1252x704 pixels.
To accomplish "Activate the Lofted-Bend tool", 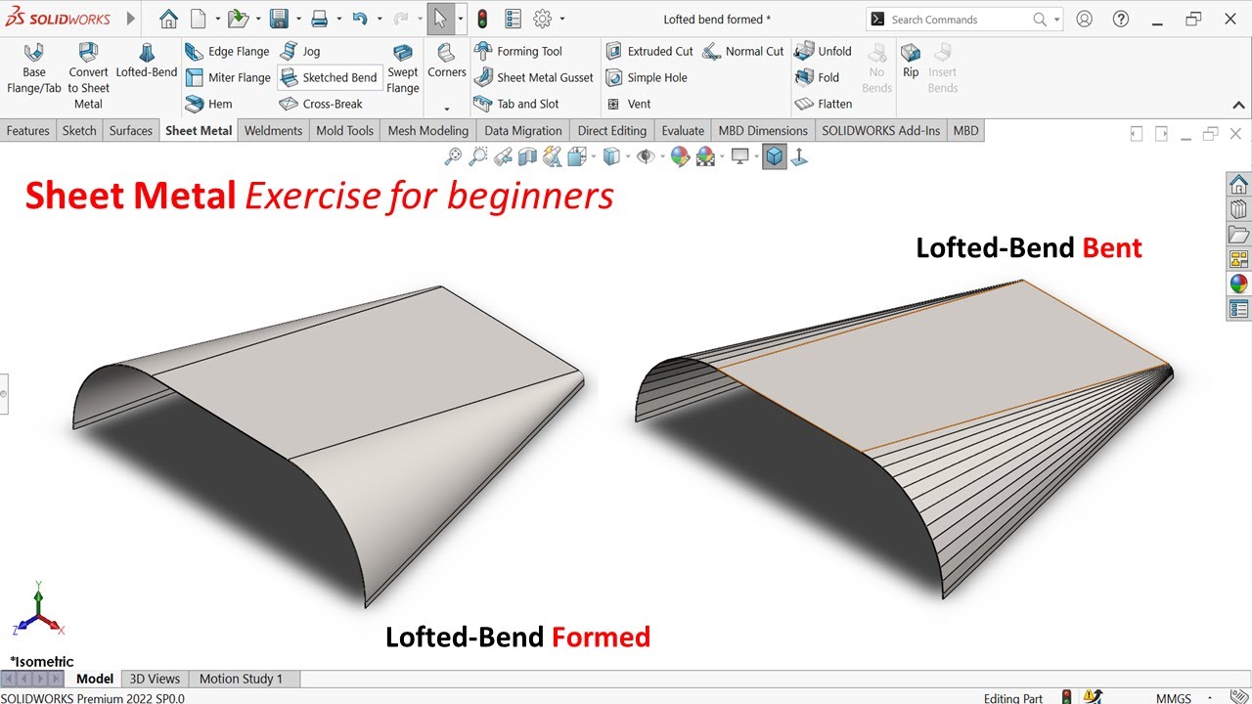I will tap(147, 61).
